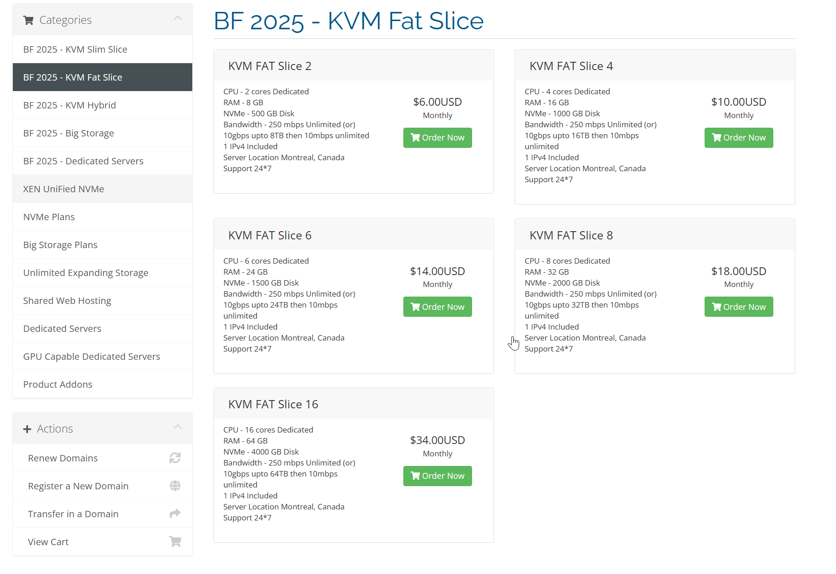Screen dimensions: 836x574
Task: Go to GPU Capable Dedicated Servers
Action: (103, 357)
